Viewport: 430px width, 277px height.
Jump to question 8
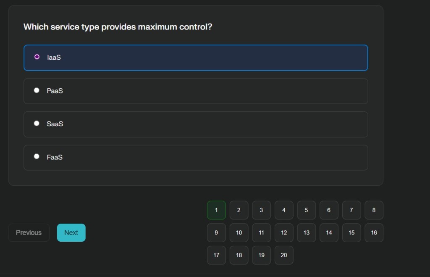pos(374,210)
